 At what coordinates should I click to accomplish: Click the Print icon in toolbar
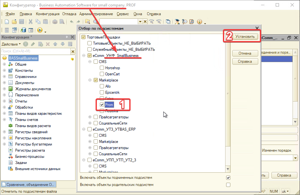[x=55, y=22]
